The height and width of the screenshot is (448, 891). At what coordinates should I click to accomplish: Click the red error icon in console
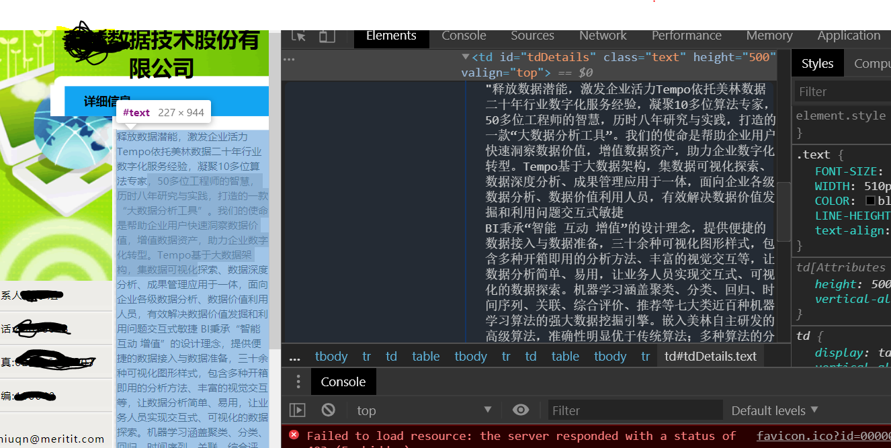pos(294,435)
